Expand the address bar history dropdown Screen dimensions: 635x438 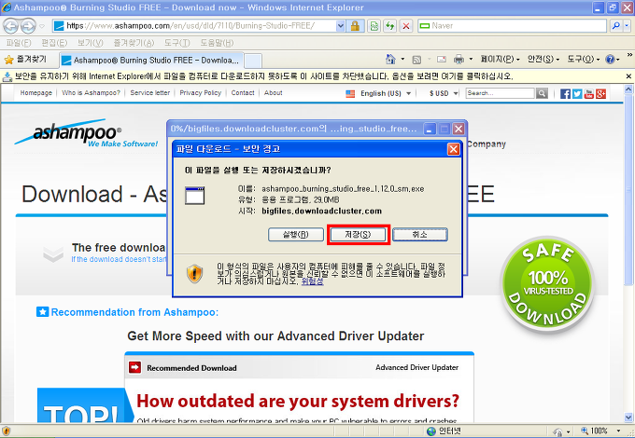coord(340,26)
